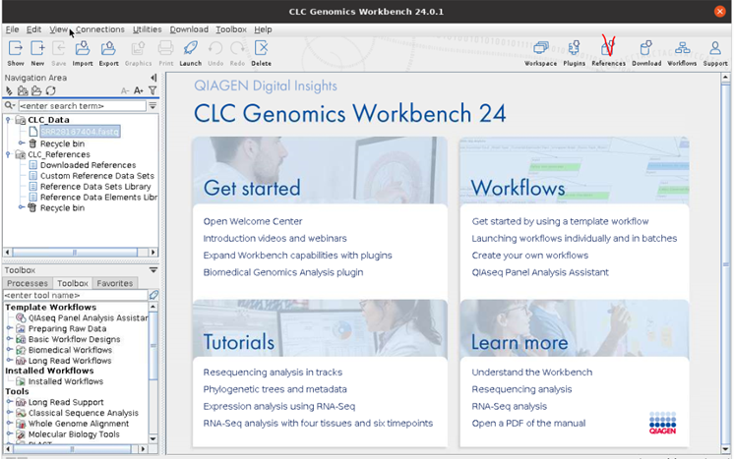Click the Print toolbar icon

click(165, 48)
